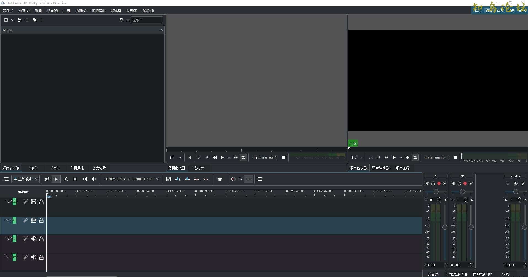Click lift timeline zone icon
528x277 pixels.
[206, 179]
